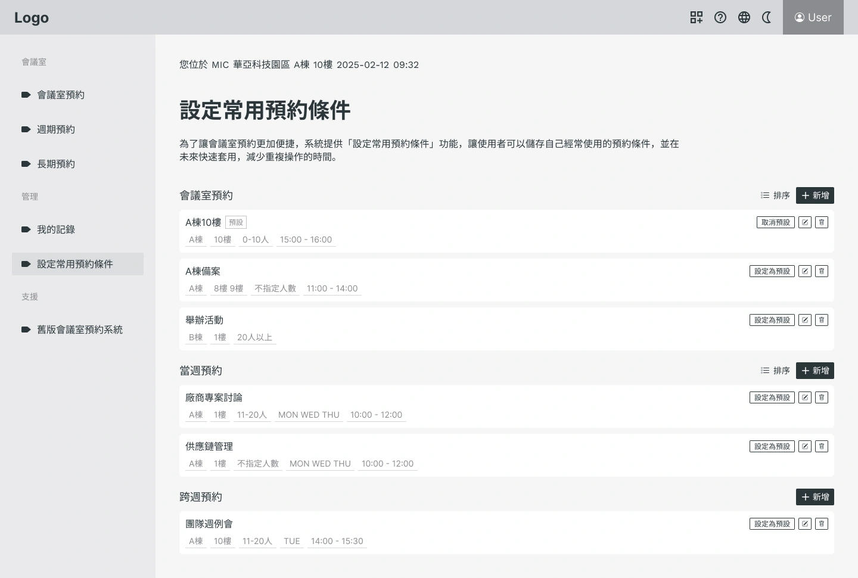Add a new 會議室預約 preset with 新增
Viewport: 858px width, 578px height.
815,195
